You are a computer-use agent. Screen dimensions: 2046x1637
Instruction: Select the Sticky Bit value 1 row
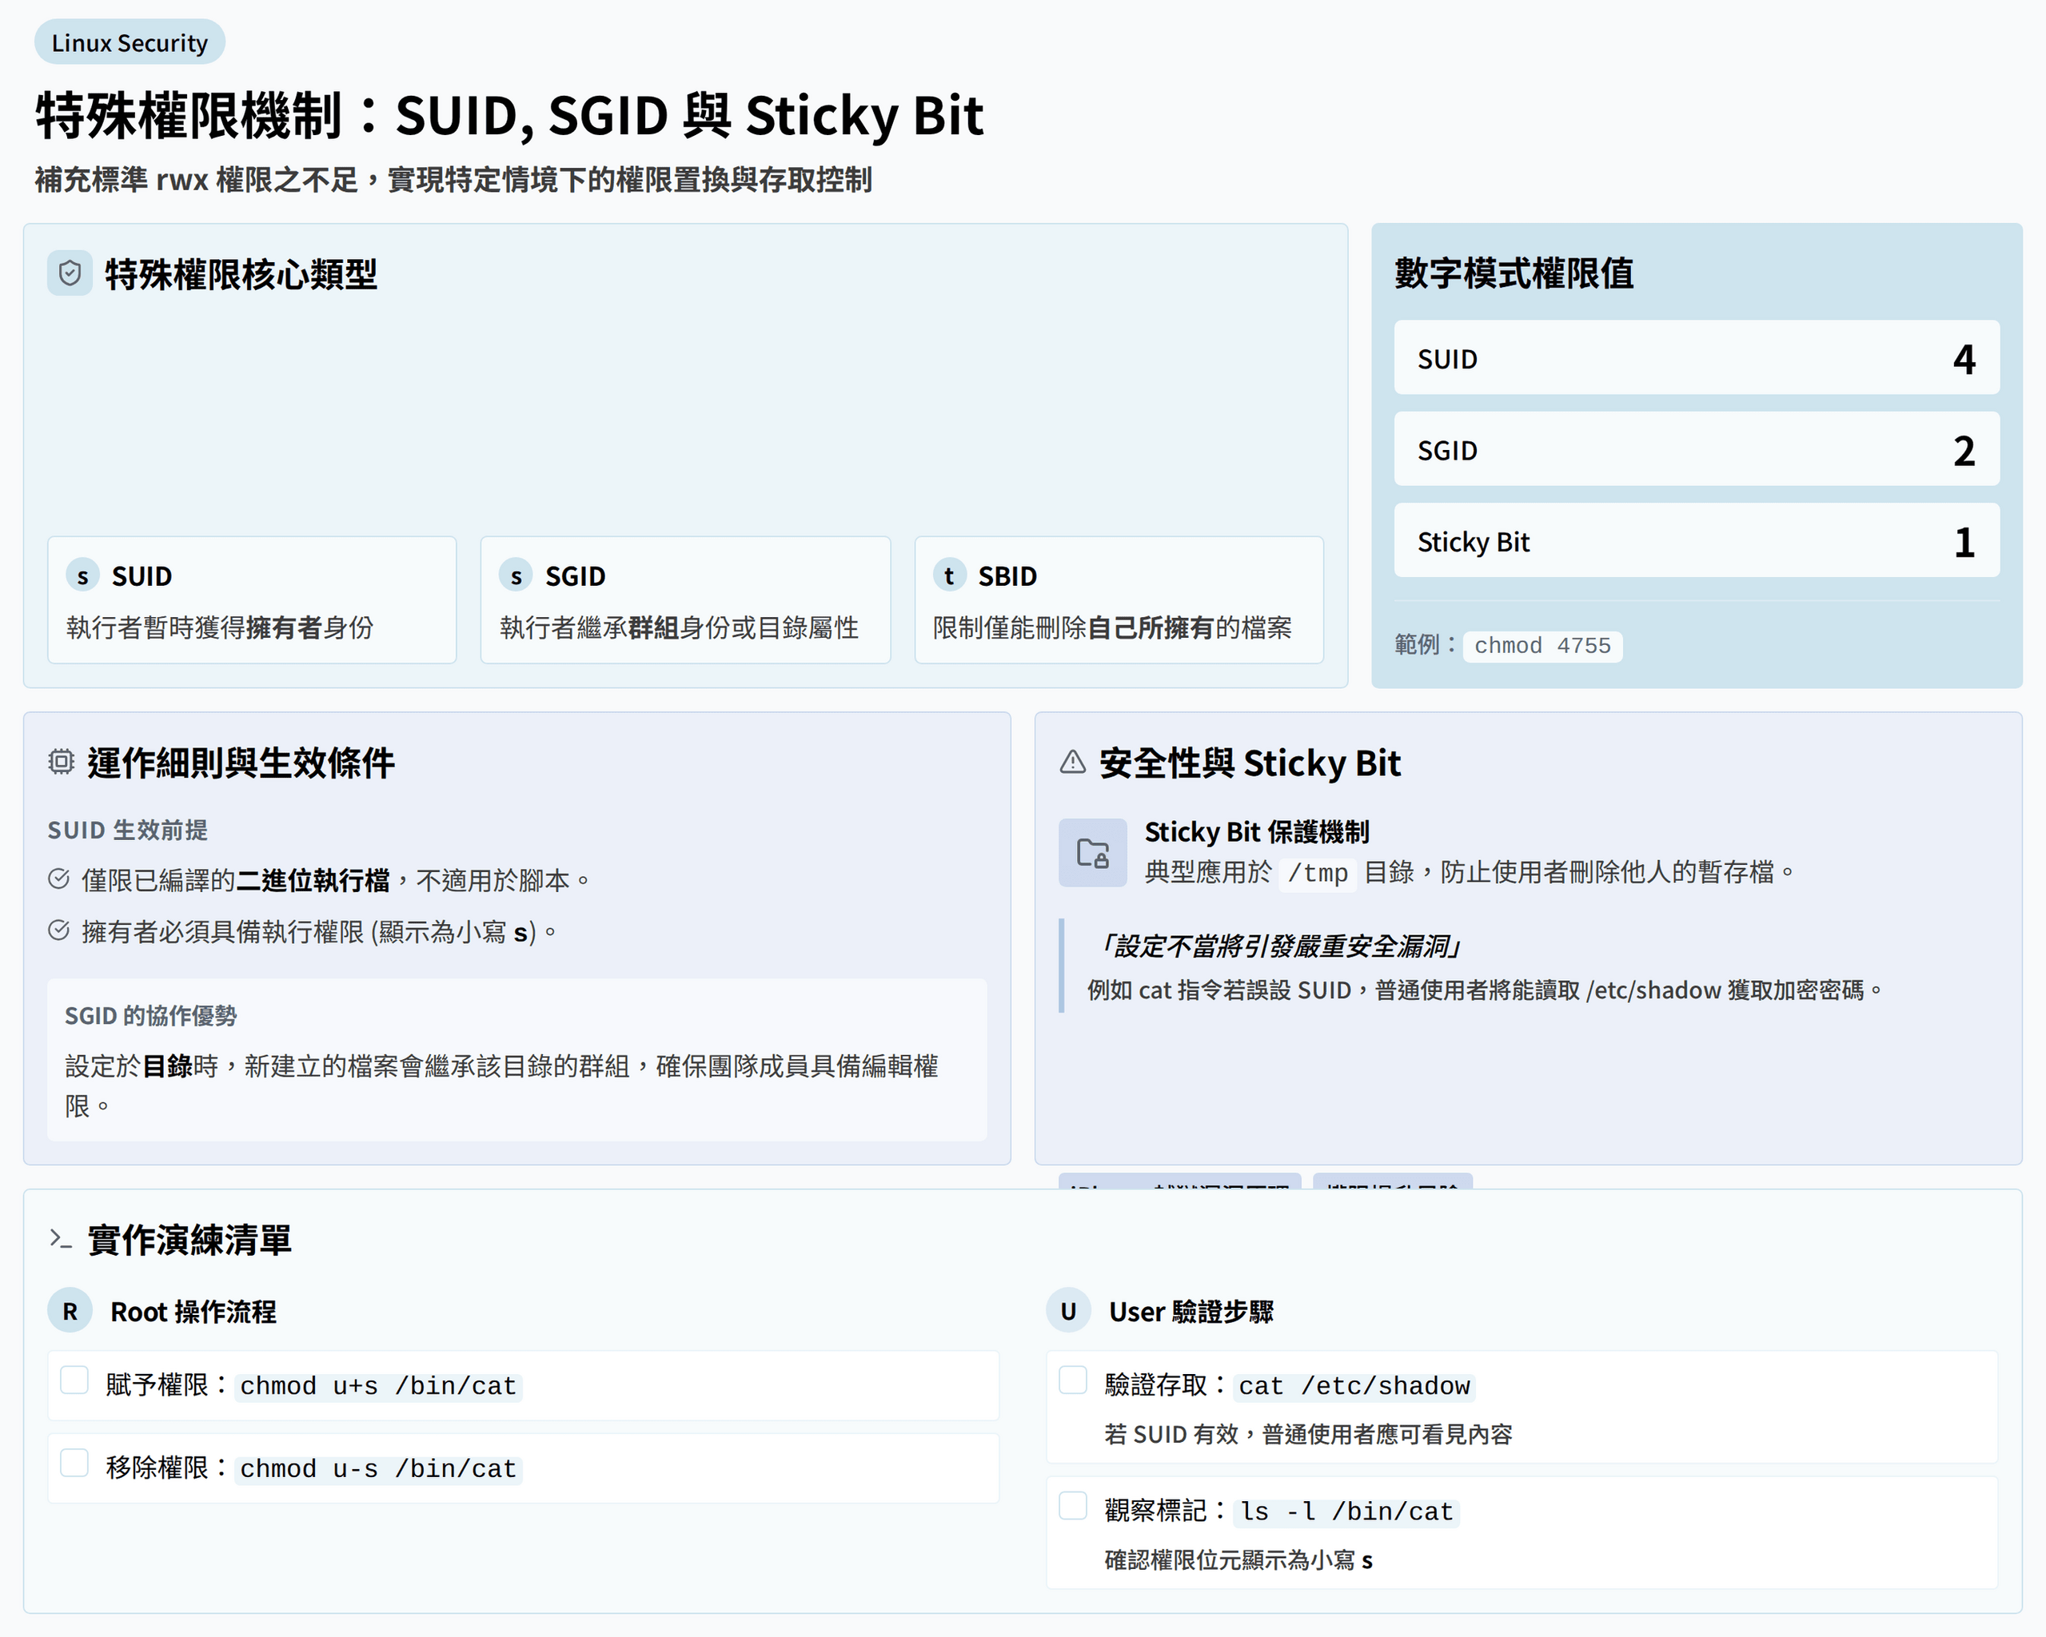1696,541
